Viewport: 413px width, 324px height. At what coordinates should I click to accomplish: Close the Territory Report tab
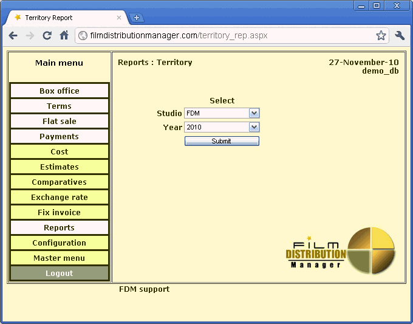[x=119, y=18]
